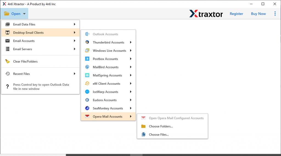Select Email Data Files menu entry
281x156 pixels.
pyautogui.click(x=40, y=24)
